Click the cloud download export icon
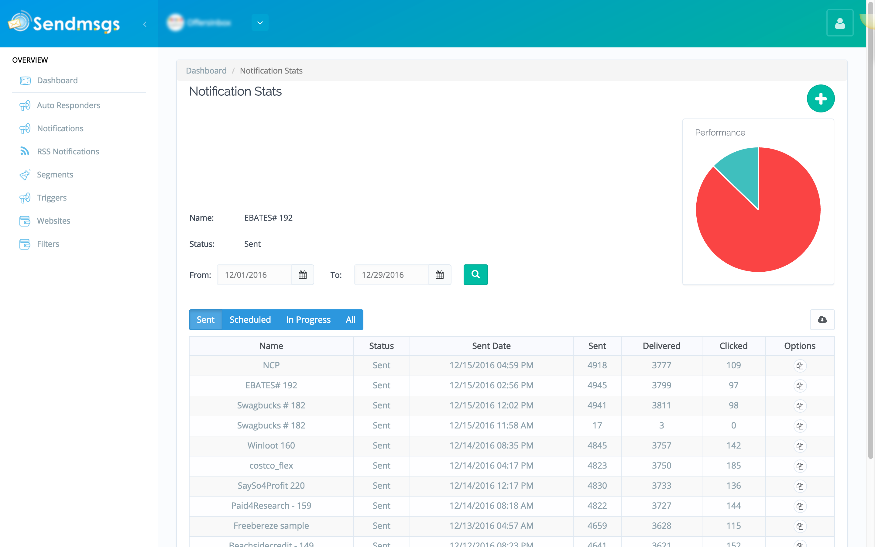 (822, 319)
